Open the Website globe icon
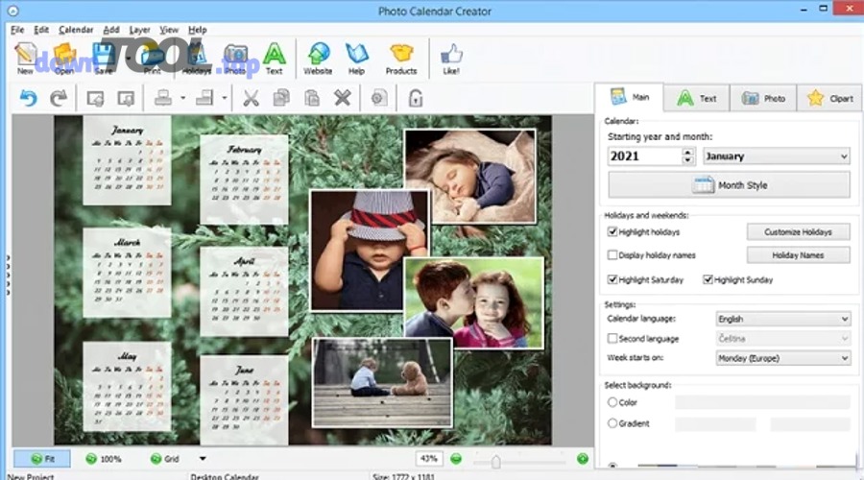The width and height of the screenshot is (864, 480). 318,58
